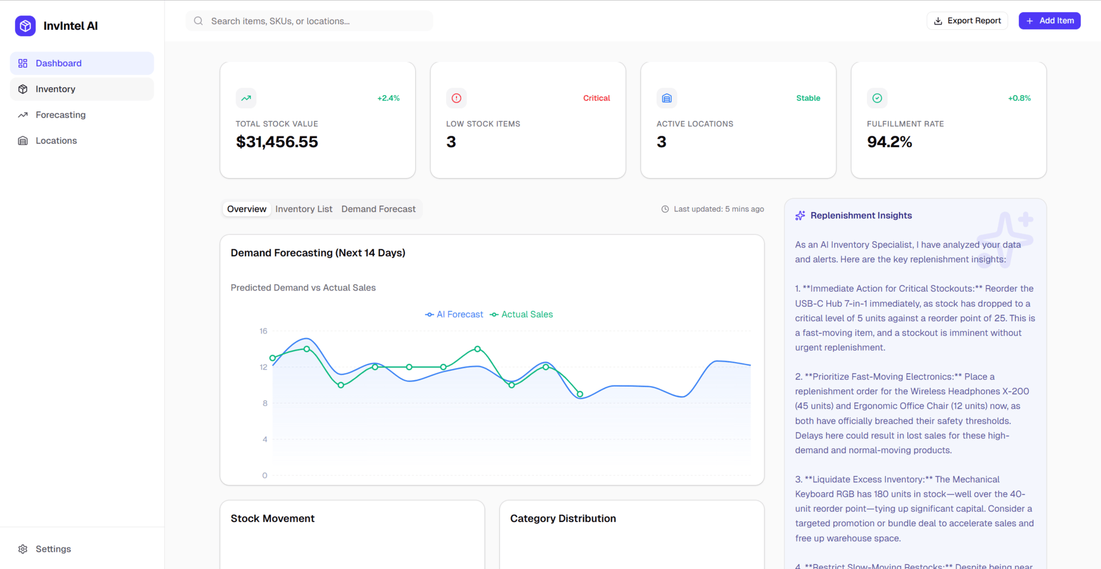
Task: Switch to the Demand Forecast tab
Action: click(378, 209)
